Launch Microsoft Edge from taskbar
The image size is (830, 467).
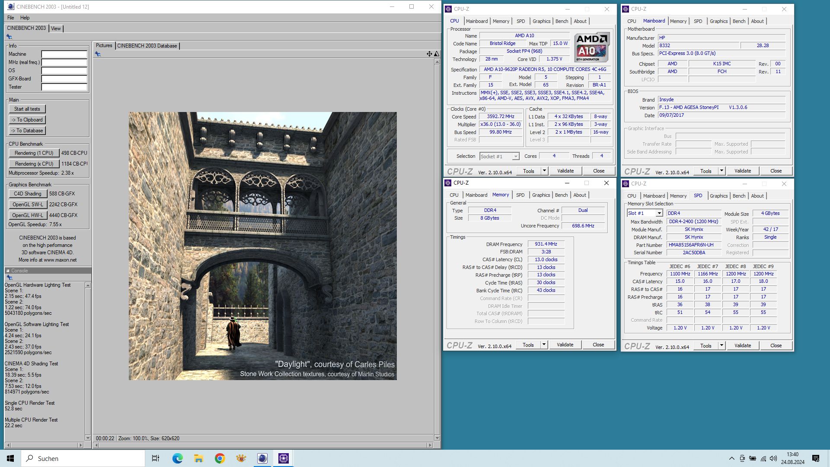(x=177, y=458)
